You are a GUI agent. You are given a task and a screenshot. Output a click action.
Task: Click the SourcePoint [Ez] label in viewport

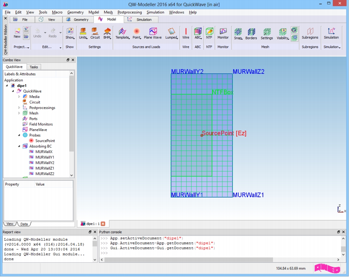pyautogui.click(x=224, y=133)
